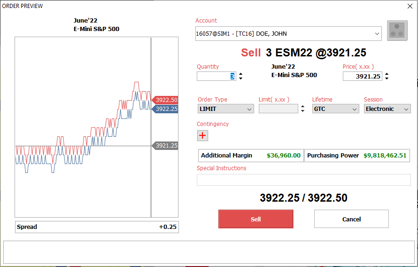This screenshot has height=267, width=418.
Task: Open the Lifetime GTC dropdown
Action: coord(335,109)
